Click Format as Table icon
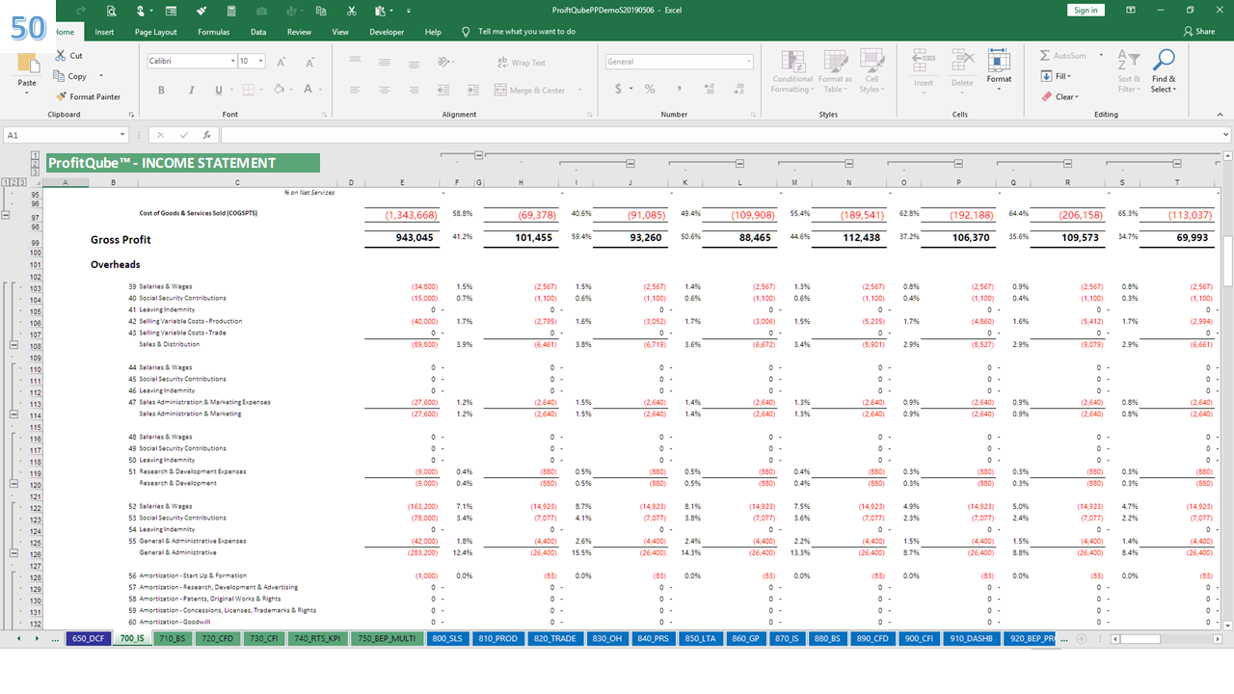The image size is (1234, 694). click(834, 72)
